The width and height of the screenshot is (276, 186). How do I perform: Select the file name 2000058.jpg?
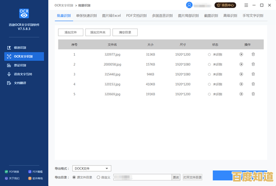coord(112,64)
